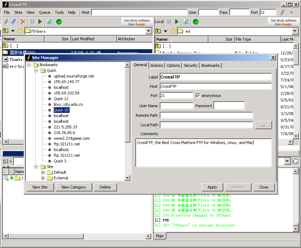Collapse the Site category node
301x248 pixels.
(x=36, y=167)
